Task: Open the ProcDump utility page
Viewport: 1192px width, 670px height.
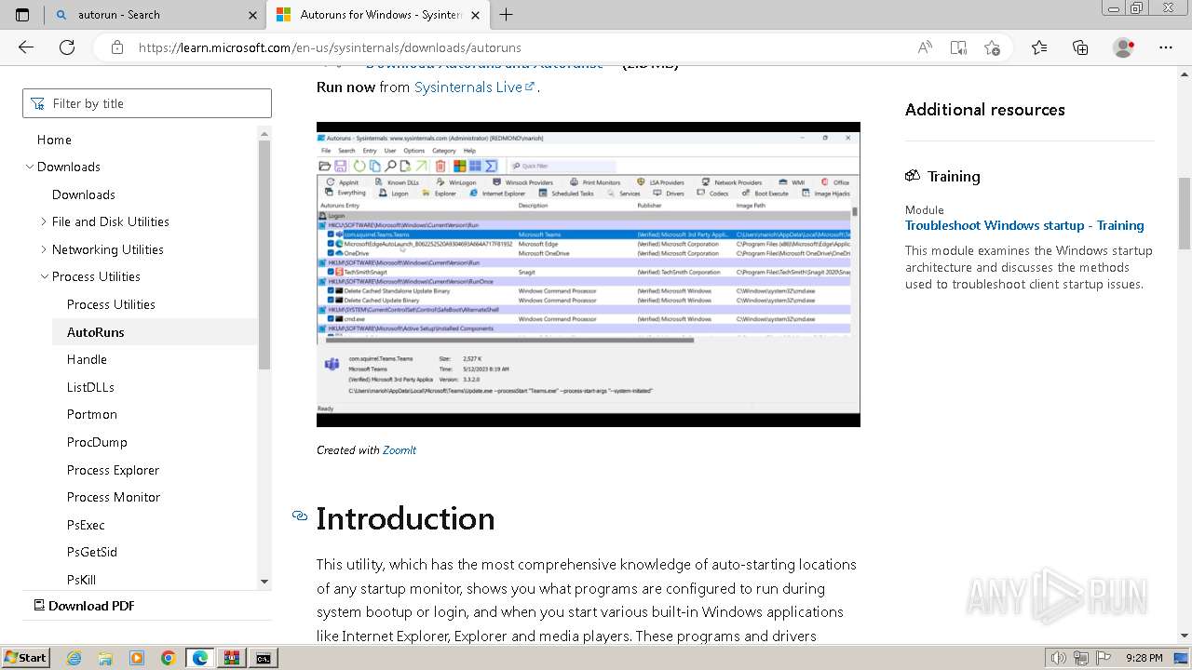Action: click(97, 442)
